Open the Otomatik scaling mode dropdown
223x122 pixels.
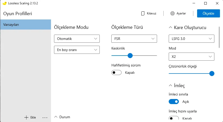tap(77, 39)
